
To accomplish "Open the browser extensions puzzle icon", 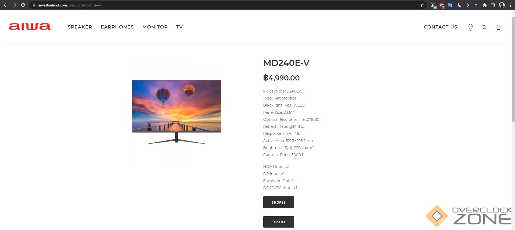I will coord(484,5).
